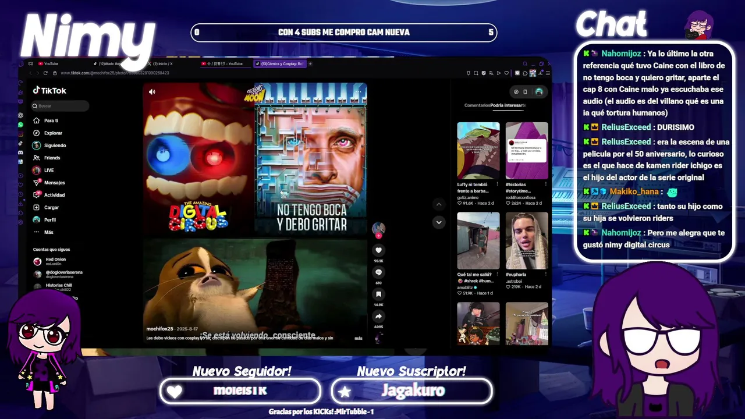Open options for '#euphoria' card
The image size is (745, 419).
coord(545,274)
